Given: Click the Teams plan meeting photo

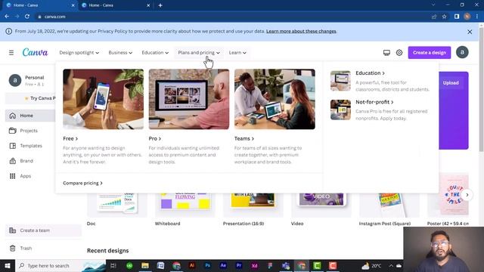Looking at the screenshot, I should pos(275,99).
